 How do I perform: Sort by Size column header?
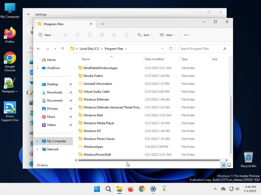click(215, 59)
